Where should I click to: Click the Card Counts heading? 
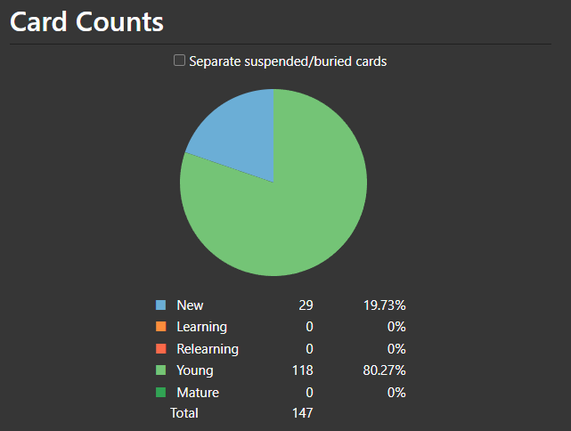point(86,21)
